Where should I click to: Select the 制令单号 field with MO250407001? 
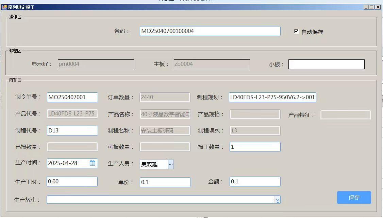(x=72, y=97)
